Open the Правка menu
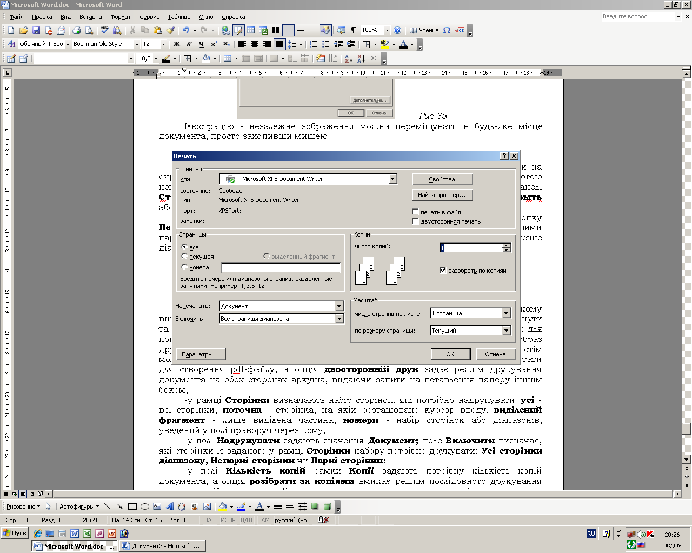692x553 pixels. (x=42, y=17)
